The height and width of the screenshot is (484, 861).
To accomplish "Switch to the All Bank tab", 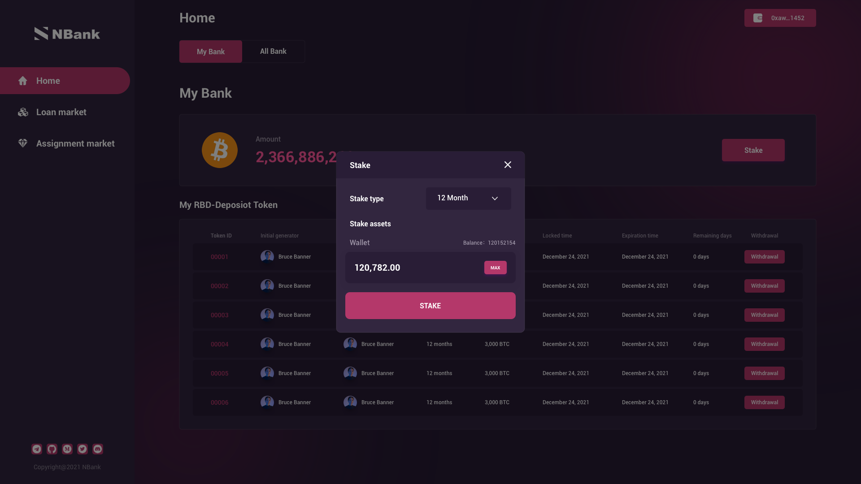I will (273, 52).
